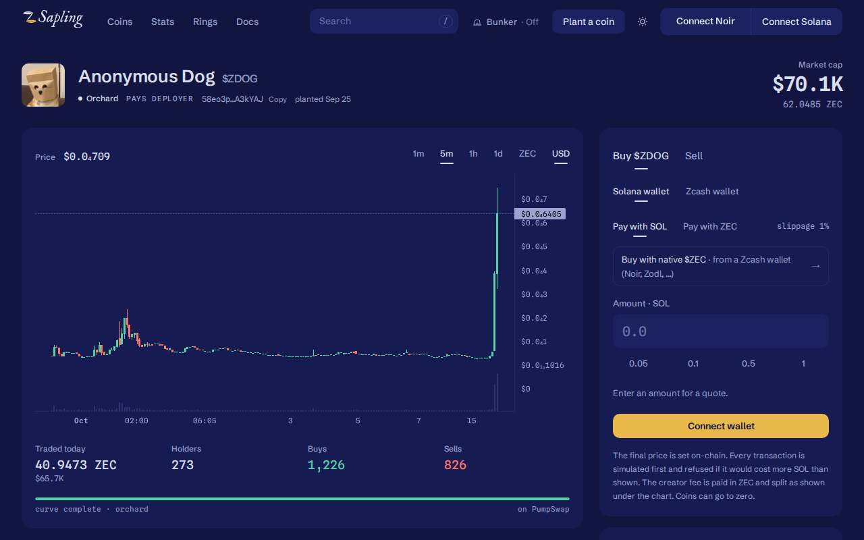Click the bonding curve progress bar
Image resolution: width=864 pixels, height=540 pixels.
(x=302, y=499)
